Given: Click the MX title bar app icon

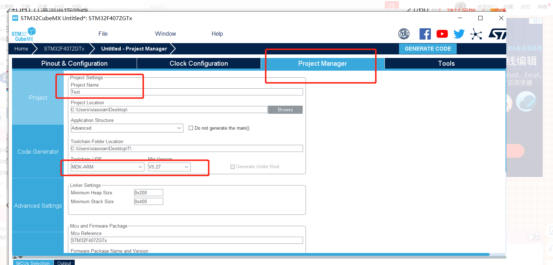Looking at the screenshot, I should pyautogui.click(x=15, y=18).
